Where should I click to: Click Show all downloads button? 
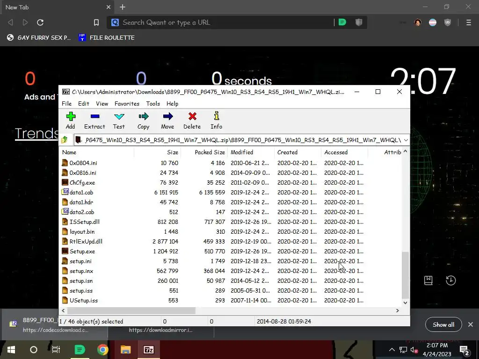pos(443,324)
